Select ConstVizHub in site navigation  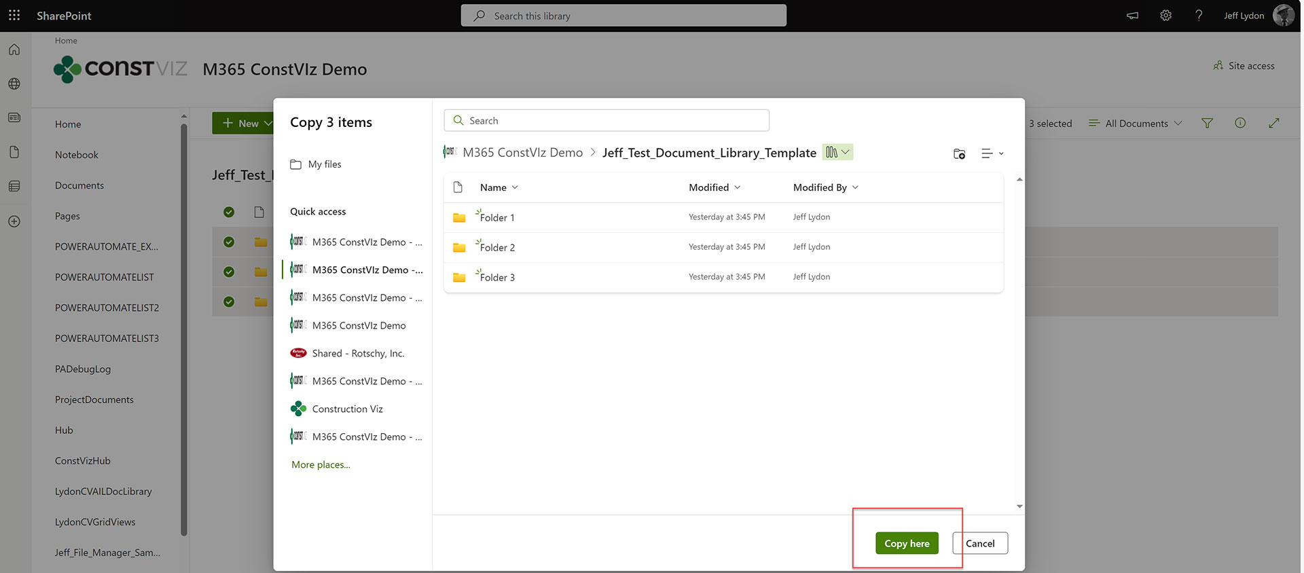pyautogui.click(x=83, y=460)
